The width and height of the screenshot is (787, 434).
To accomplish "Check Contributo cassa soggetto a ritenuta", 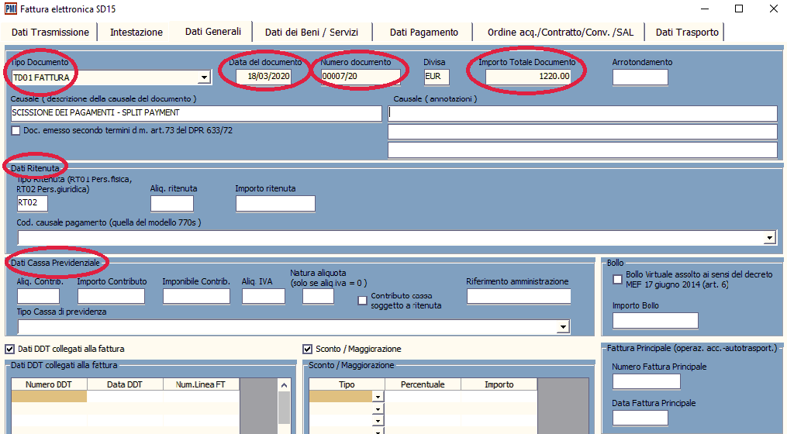I will click(x=362, y=301).
